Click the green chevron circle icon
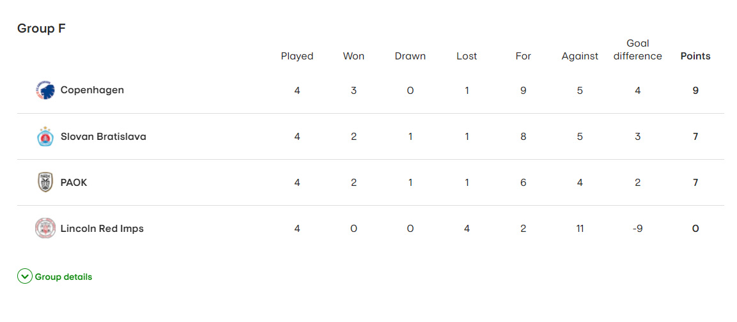The width and height of the screenshot is (737, 322). (25, 277)
